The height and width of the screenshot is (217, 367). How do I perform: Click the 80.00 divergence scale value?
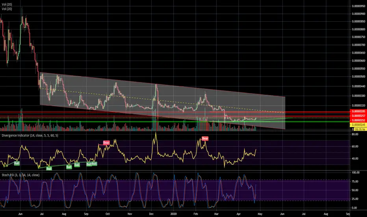(355, 135)
